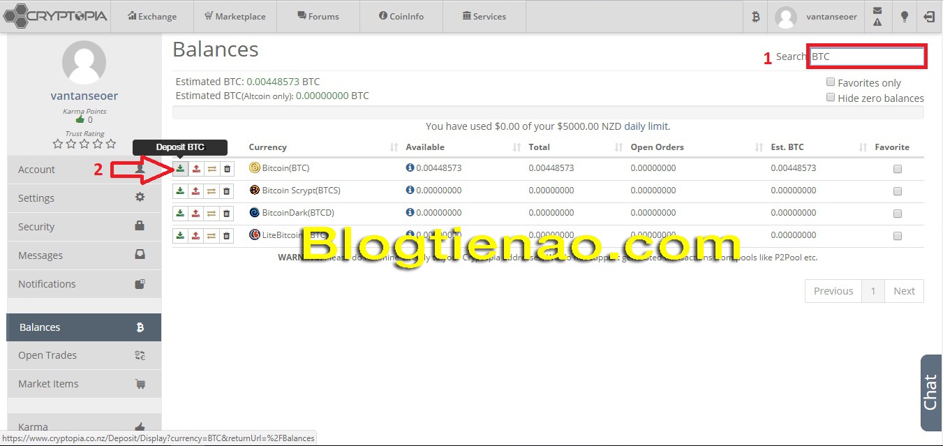Open the Forums menu
The image size is (943, 446).
coord(318,17)
